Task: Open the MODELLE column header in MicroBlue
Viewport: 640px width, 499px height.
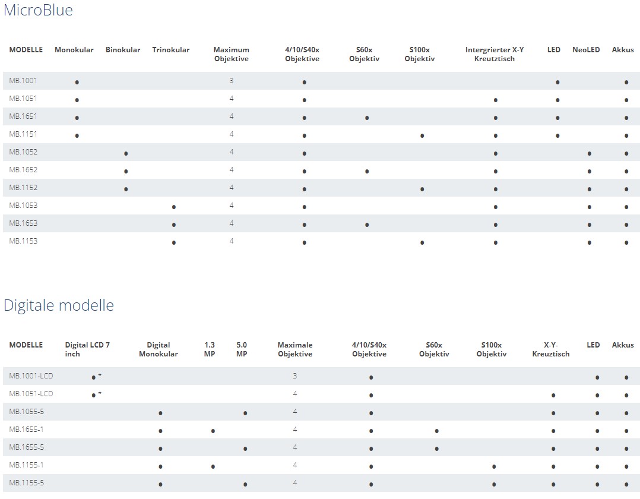Action: (26, 50)
